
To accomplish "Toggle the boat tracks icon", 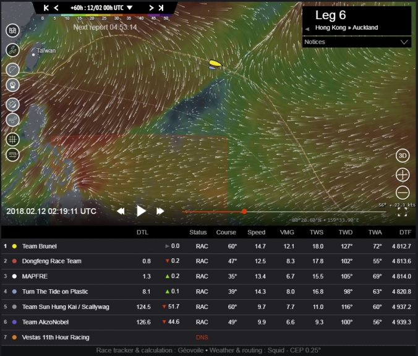I will pos(12,50).
